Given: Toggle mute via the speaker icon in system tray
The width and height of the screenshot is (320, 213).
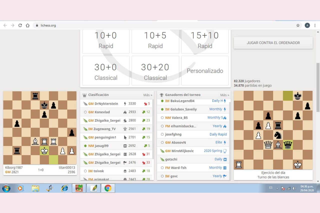Looking at the screenshot, I should click(294, 188).
